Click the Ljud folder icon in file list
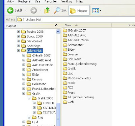This screenshot has height=126, width=135. point(65,73)
